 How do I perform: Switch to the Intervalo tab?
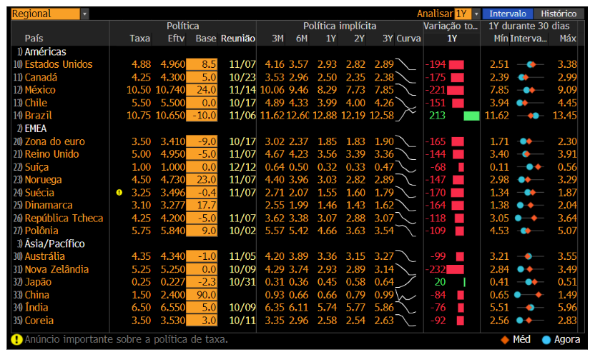coord(507,14)
